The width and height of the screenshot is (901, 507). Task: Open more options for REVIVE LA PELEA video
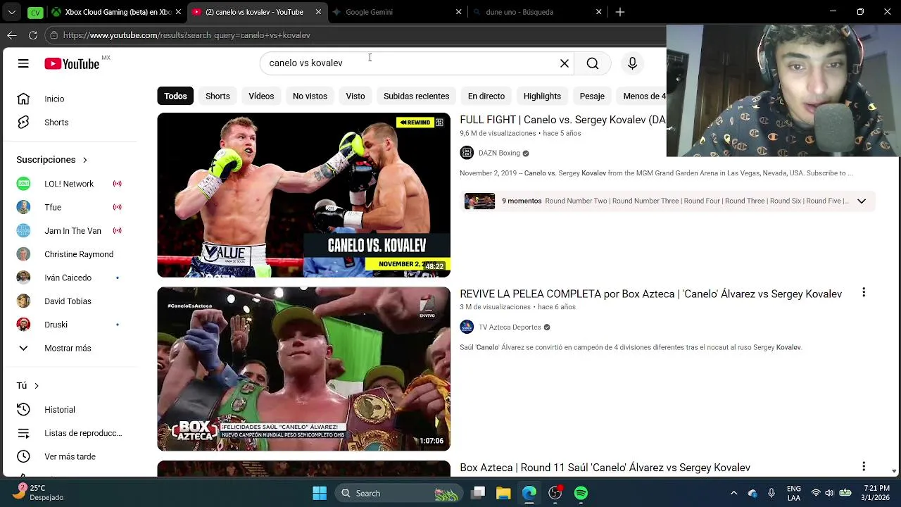(864, 292)
